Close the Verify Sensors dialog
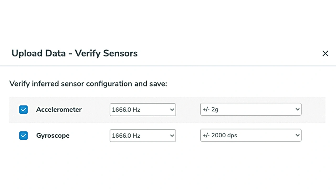 pos(325,53)
